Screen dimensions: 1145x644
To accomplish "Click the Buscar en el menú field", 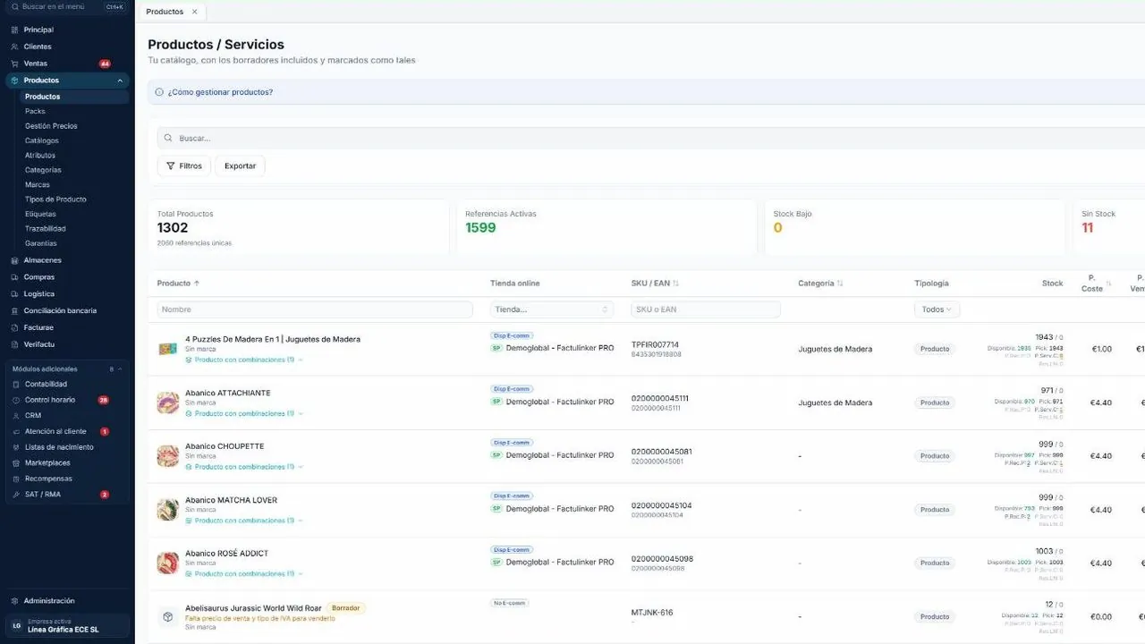I will point(67,7).
